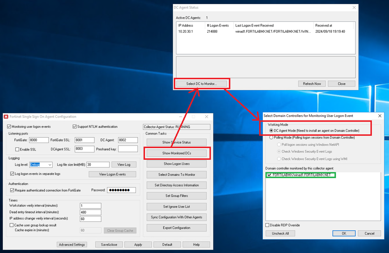Select Polling Mode radio button
Image resolution: width=389 pixels, height=253 pixels.
tap(271, 138)
